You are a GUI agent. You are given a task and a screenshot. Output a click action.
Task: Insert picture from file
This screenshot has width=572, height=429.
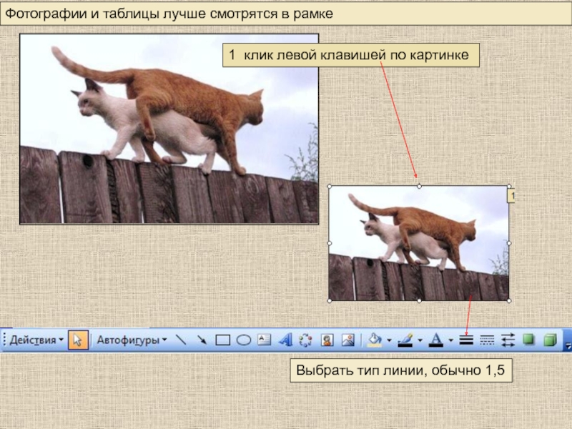pyautogui.click(x=348, y=340)
